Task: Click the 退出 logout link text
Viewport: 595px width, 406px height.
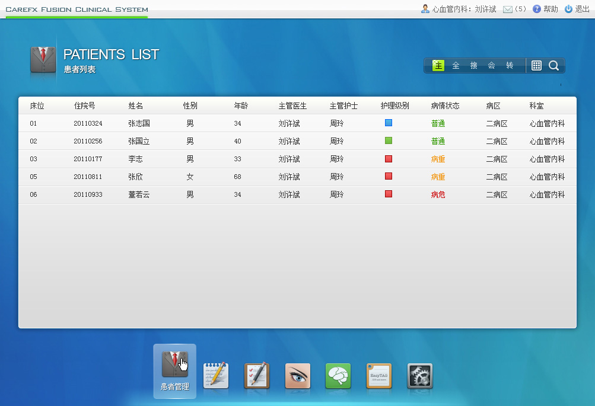Action: (582, 9)
